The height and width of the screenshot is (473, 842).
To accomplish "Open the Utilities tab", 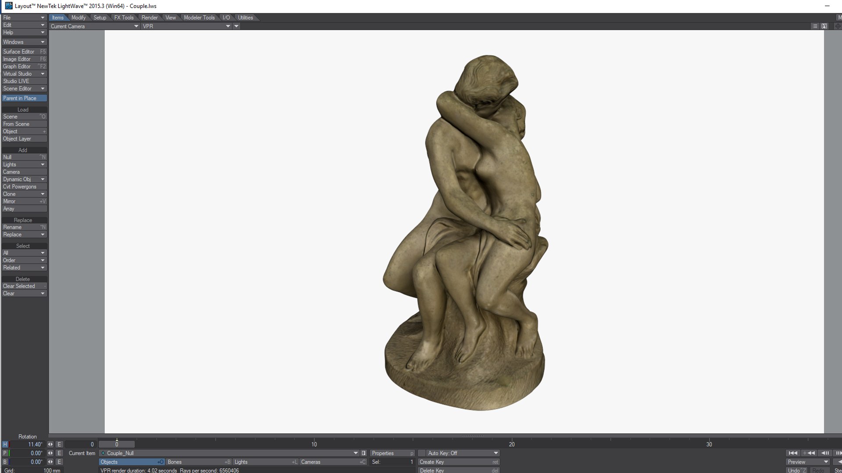I will pos(246,18).
